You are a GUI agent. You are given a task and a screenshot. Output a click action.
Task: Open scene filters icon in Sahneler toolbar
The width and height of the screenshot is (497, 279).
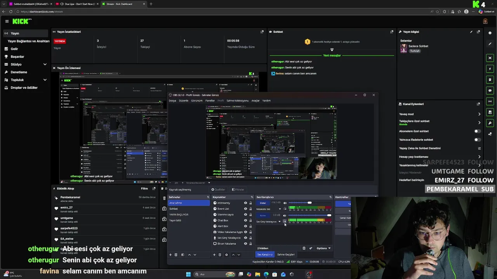pyautogui.click(x=182, y=255)
